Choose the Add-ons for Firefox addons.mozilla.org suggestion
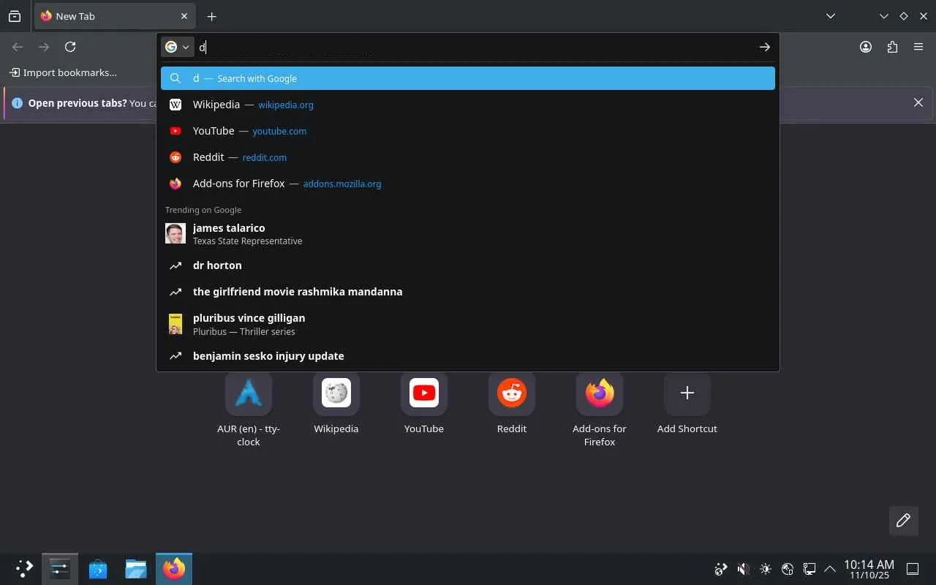 (x=468, y=184)
